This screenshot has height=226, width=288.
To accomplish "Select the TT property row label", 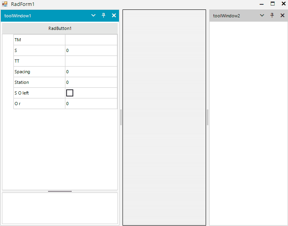I will click(x=39, y=61).
